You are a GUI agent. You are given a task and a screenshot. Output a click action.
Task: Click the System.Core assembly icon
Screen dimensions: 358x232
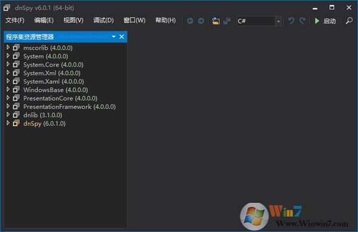click(16, 64)
